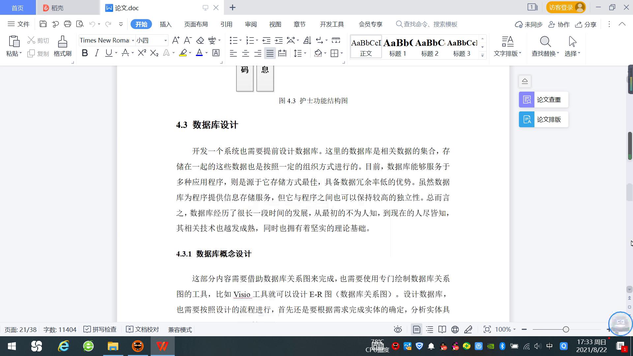Toggle center text alignment
The height and width of the screenshot is (356, 633).
click(x=245, y=53)
